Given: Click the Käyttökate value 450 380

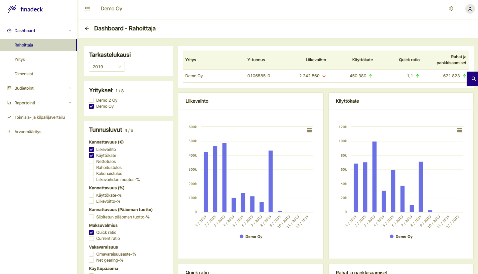Looking at the screenshot, I should coord(358,76).
